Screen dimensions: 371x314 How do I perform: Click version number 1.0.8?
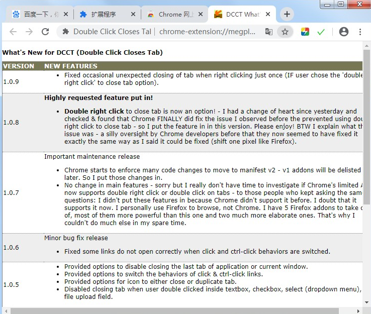(x=11, y=122)
